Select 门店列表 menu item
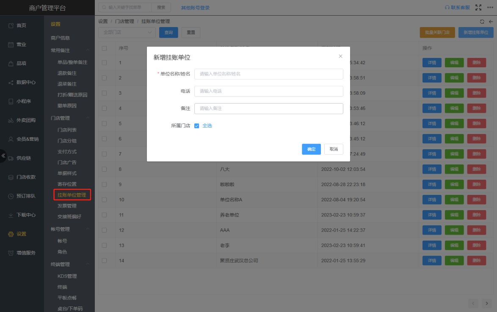This screenshot has height=312, width=497. [x=67, y=130]
